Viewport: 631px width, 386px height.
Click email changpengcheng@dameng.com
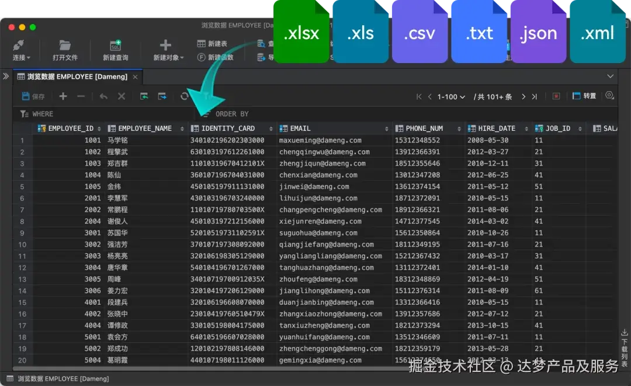click(330, 210)
